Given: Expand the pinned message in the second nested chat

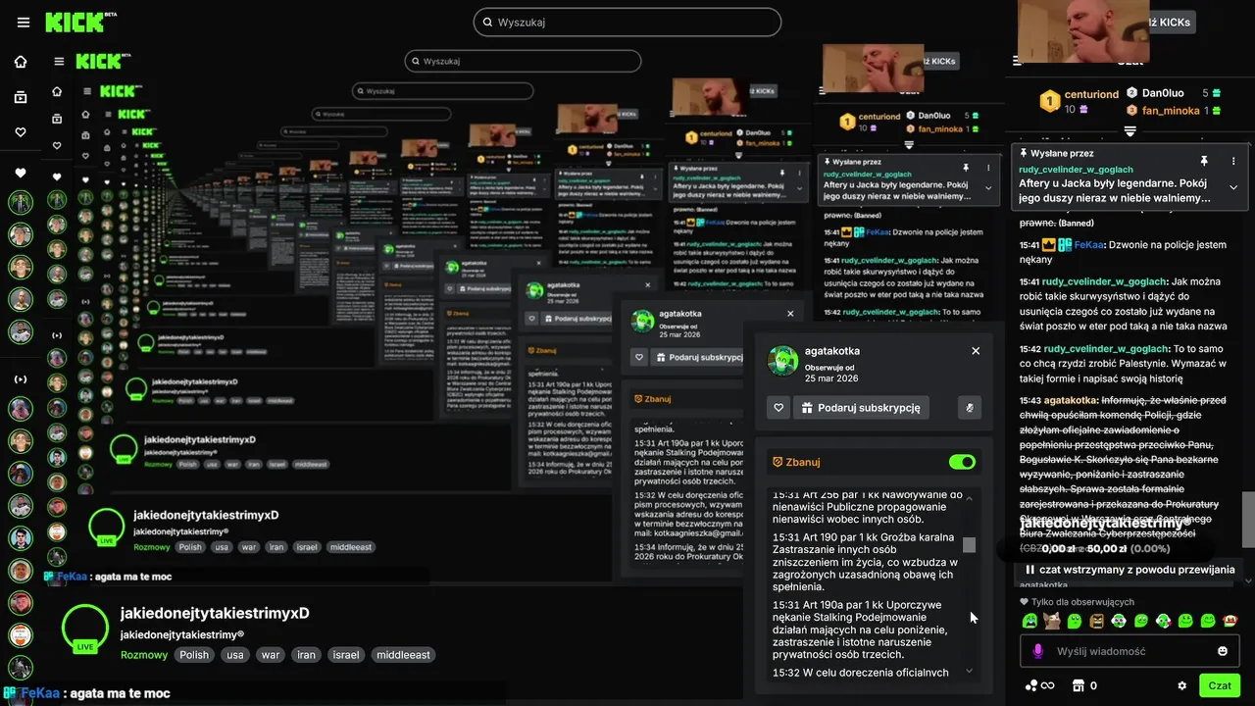Looking at the screenshot, I should tap(988, 187).
